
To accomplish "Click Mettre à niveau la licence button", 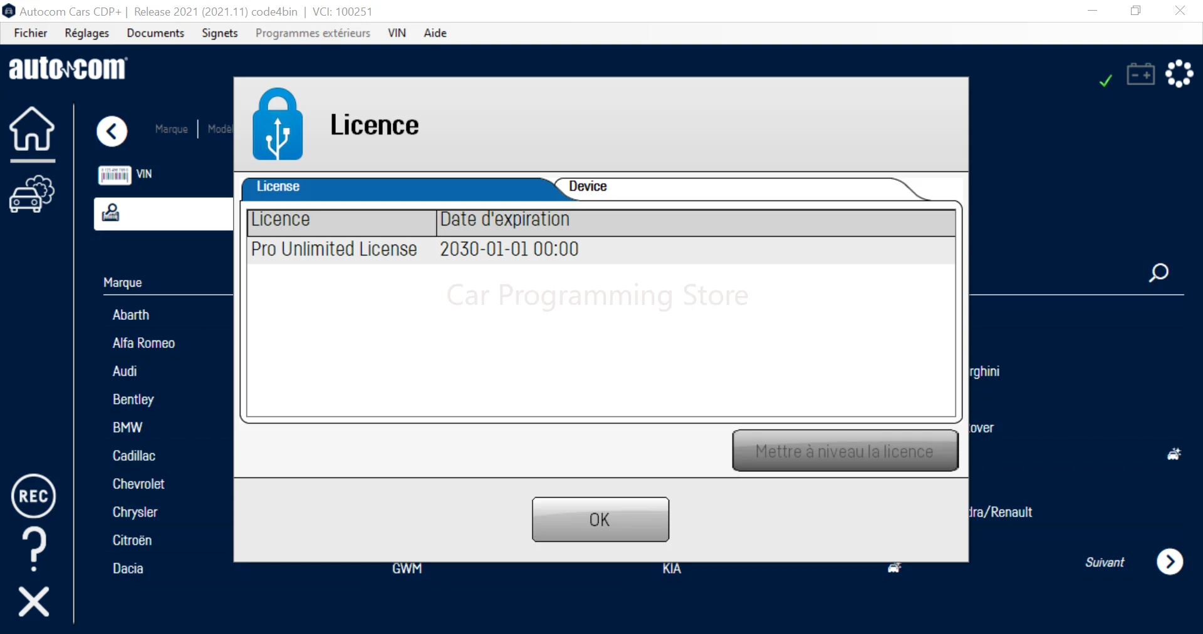I will (845, 451).
